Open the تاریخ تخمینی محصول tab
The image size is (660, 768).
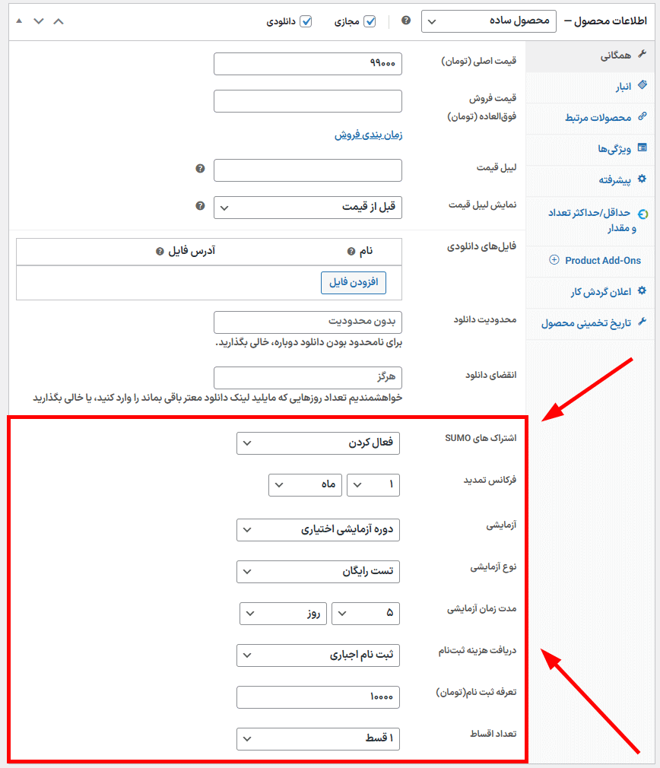[591, 324]
